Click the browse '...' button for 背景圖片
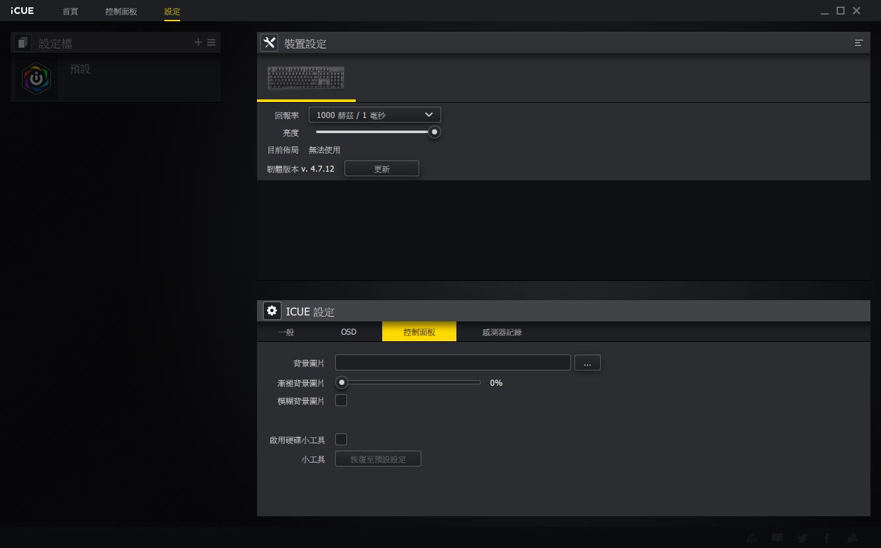The image size is (881, 548). (x=588, y=363)
